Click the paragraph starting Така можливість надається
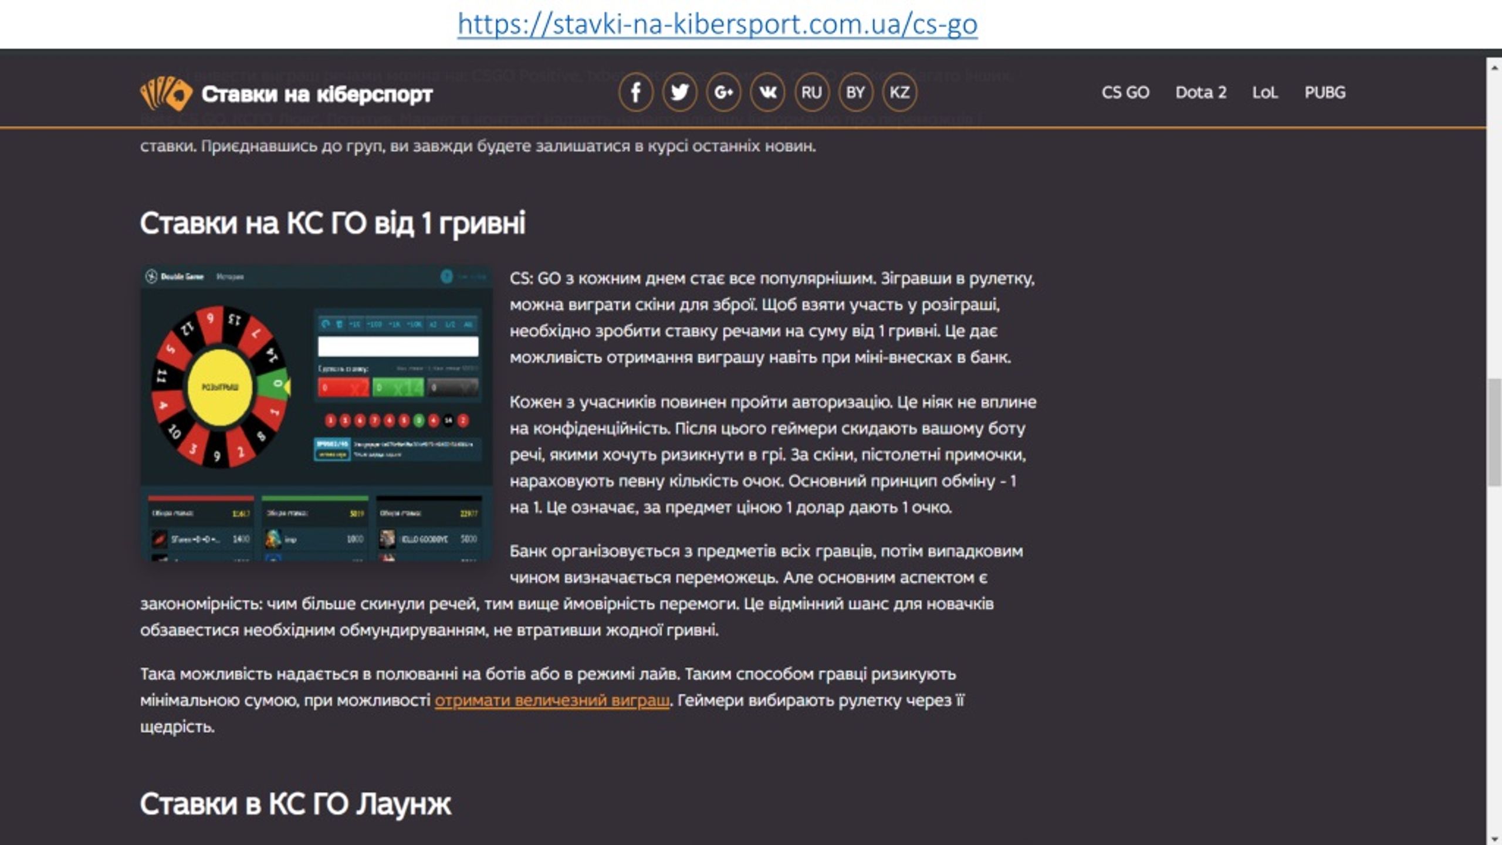1502x845 pixels. pos(552,700)
